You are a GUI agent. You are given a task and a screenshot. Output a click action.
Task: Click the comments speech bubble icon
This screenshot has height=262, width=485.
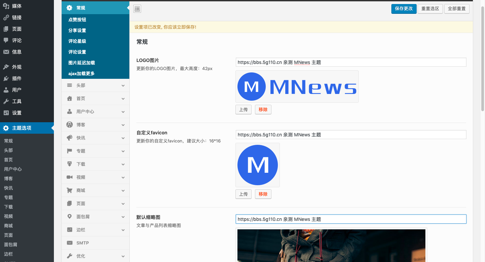(x=6, y=40)
